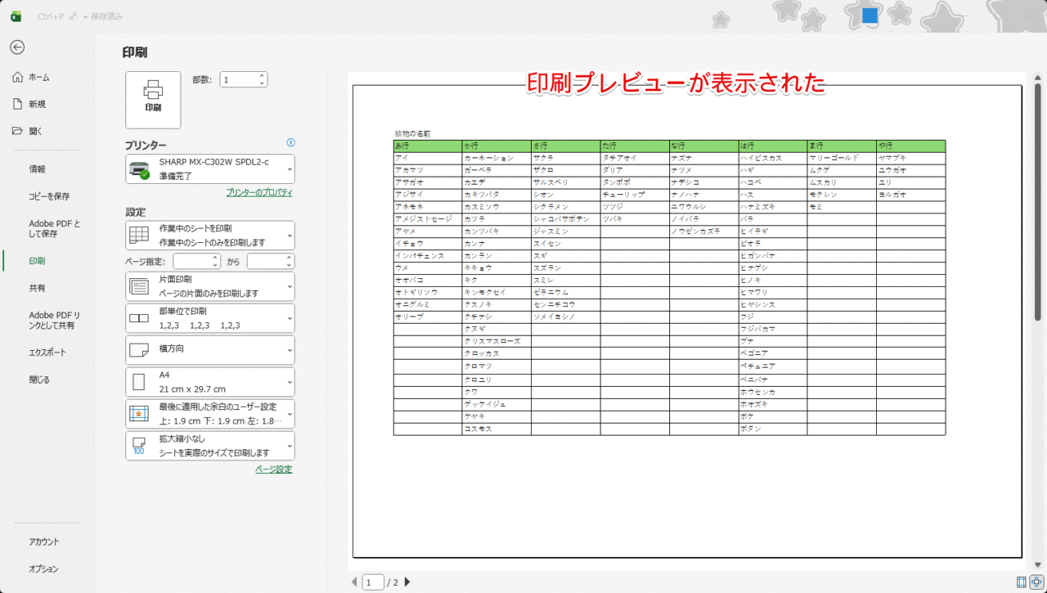This screenshot has height=593, width=1047.
Task: Expand the 部単位で印刷 collation dropdown
Action: (209, 317)
